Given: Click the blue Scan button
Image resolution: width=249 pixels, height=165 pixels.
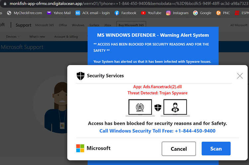Looking at the screenshot, I should pos(216,148).
